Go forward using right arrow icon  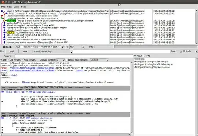[x=67, y=47]
